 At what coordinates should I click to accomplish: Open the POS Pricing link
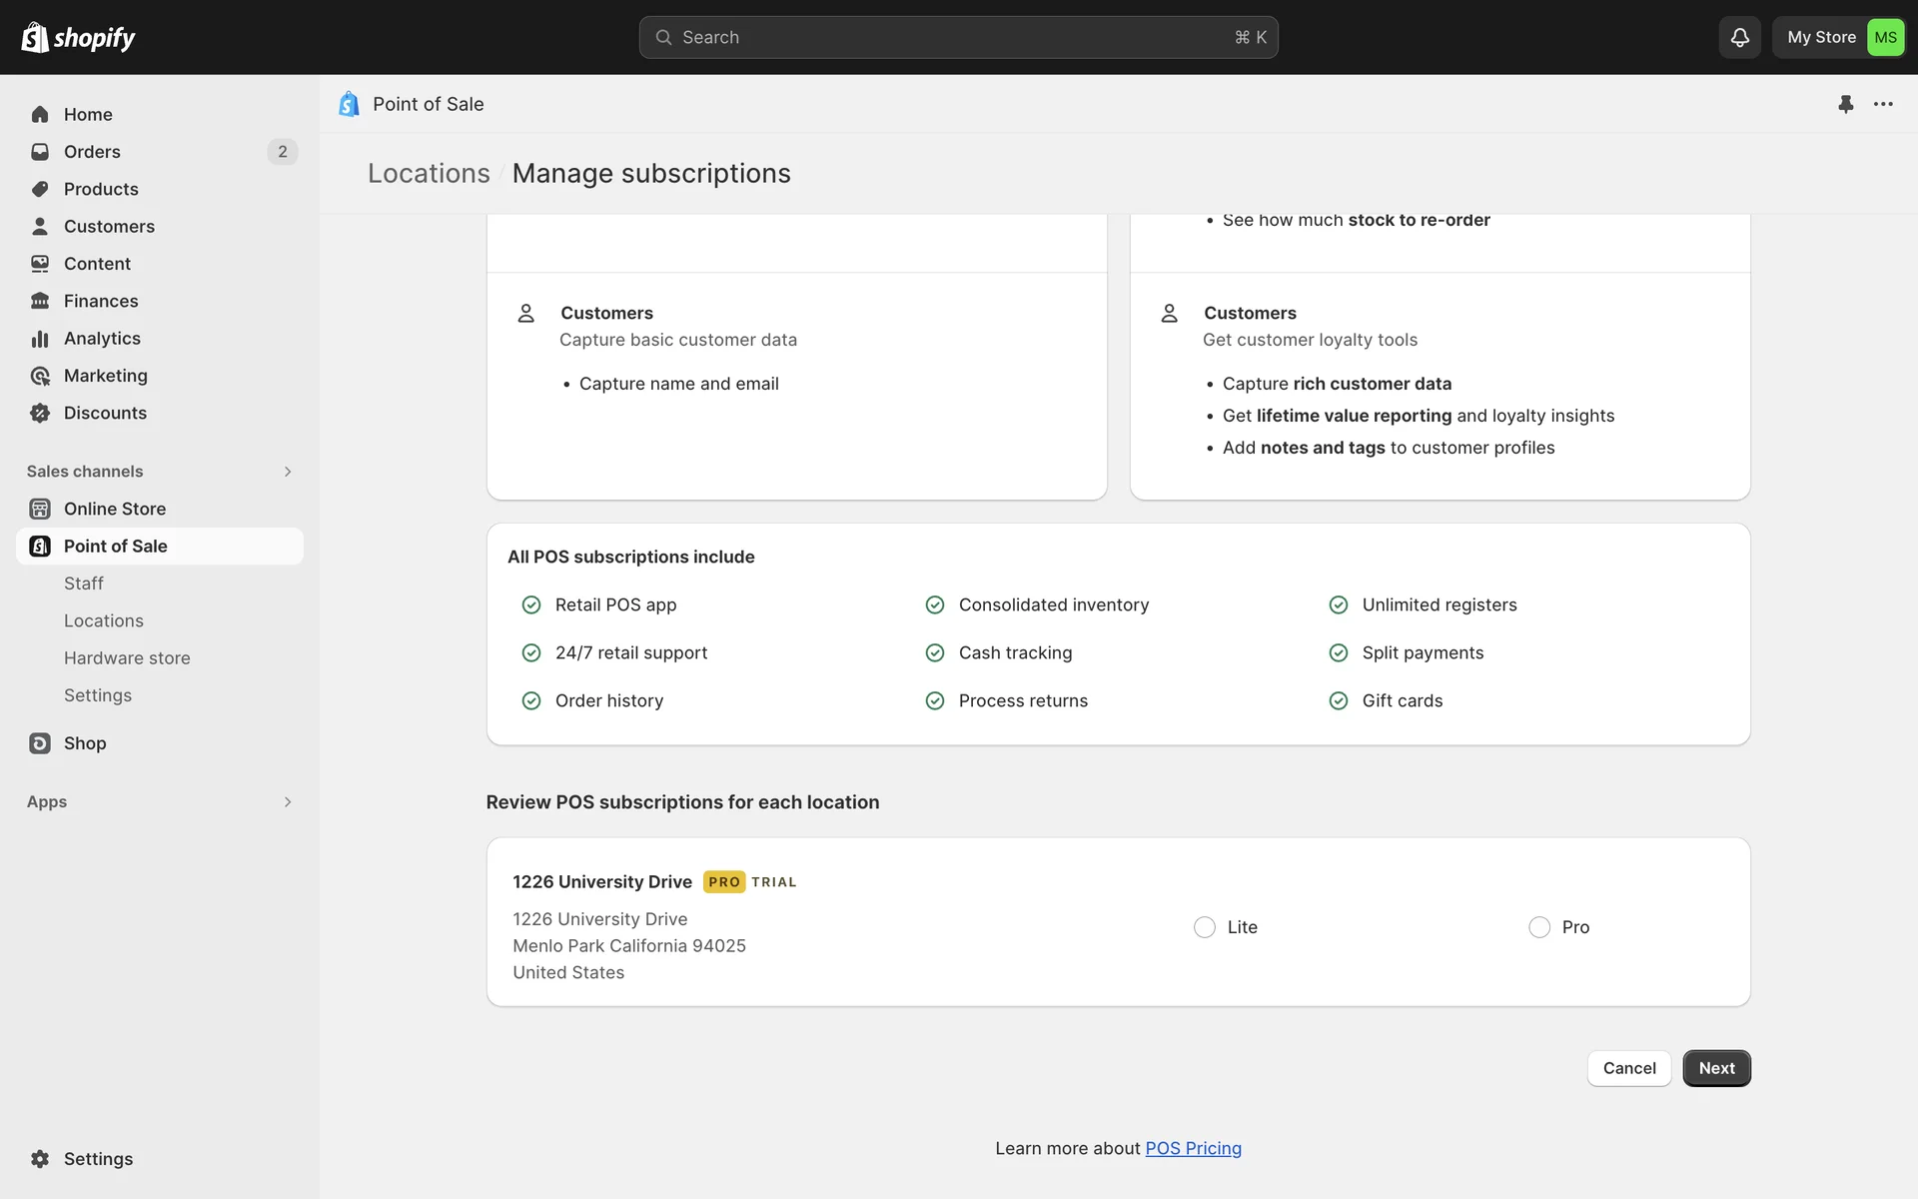(1193, 1149)
